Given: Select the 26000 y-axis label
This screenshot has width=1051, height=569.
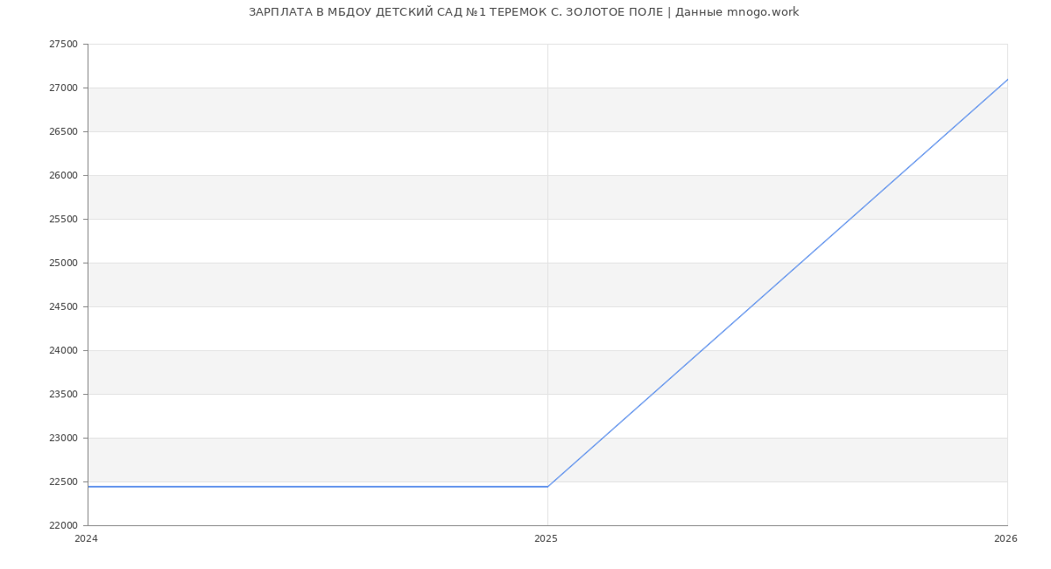Looking at the screenshot, I should [63, 176].
